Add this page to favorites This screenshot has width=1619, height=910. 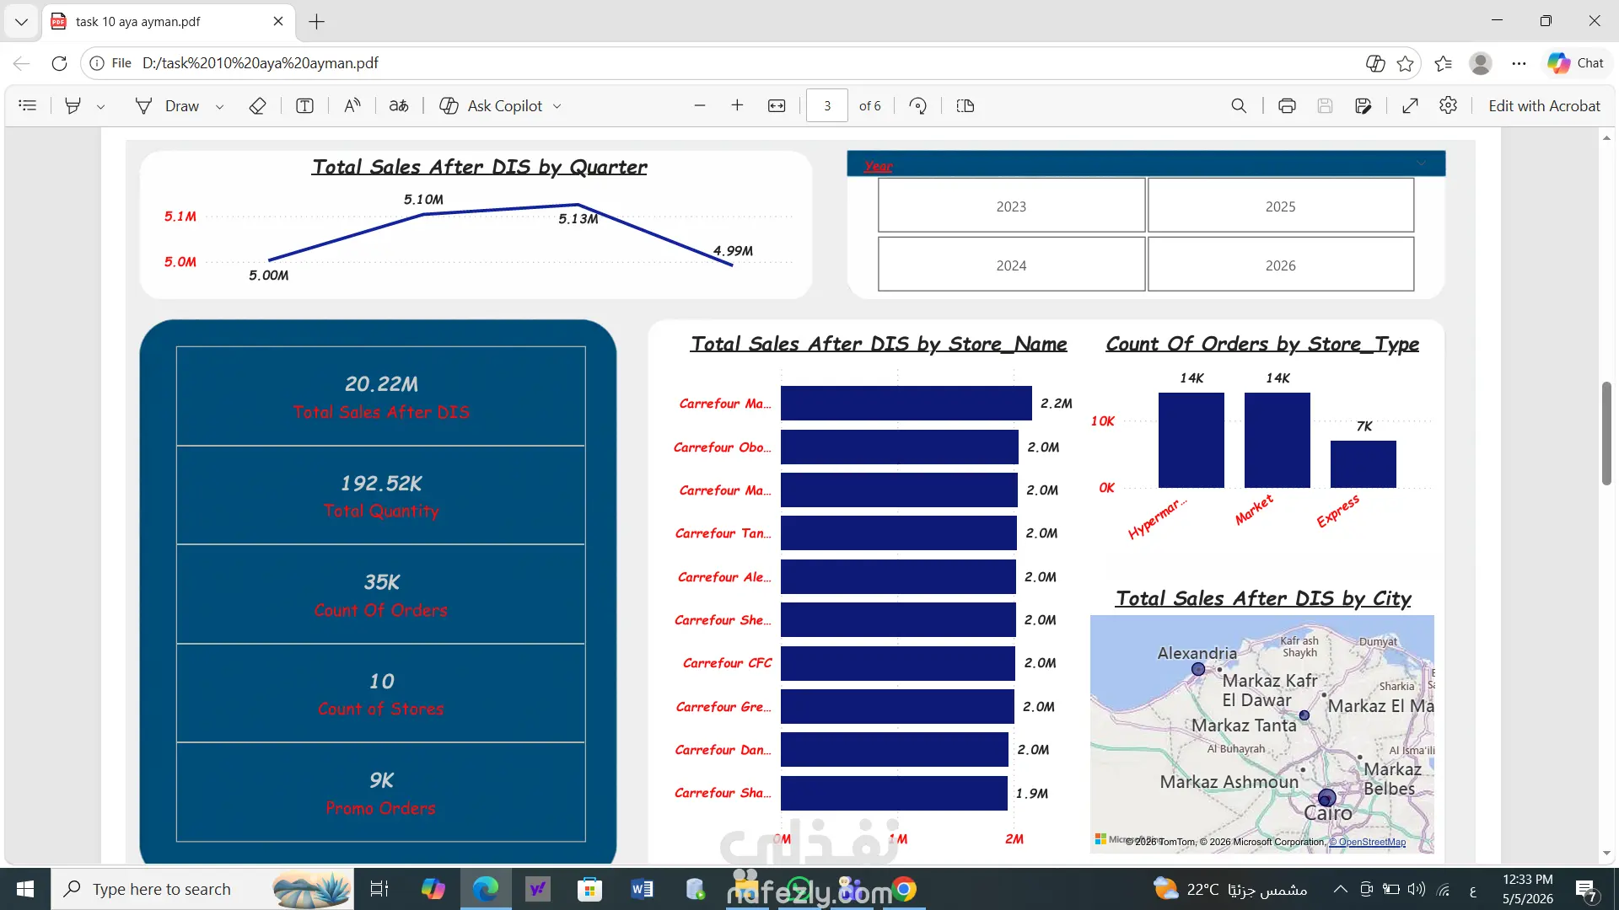click(1405, 63)
